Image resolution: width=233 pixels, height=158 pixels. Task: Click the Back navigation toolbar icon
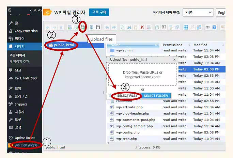[x=48, y=27]
